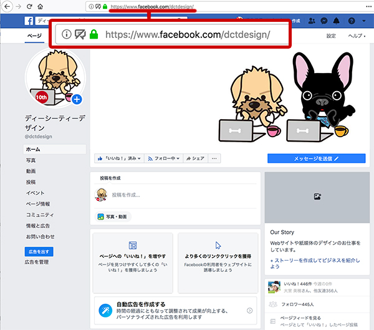Viewport: 374px width, 330px height.
Task: Click the magic wand icon beside 自動広告を作成する
Action: 105,311
